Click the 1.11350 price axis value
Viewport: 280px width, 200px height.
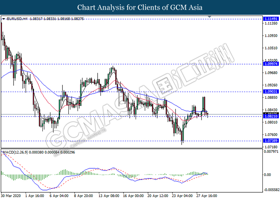[271, 23]
